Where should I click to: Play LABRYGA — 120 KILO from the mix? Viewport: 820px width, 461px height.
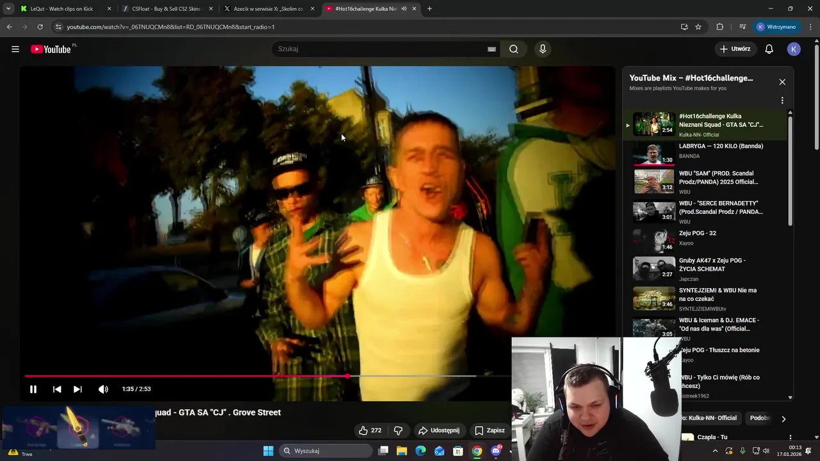coord(705,154)
